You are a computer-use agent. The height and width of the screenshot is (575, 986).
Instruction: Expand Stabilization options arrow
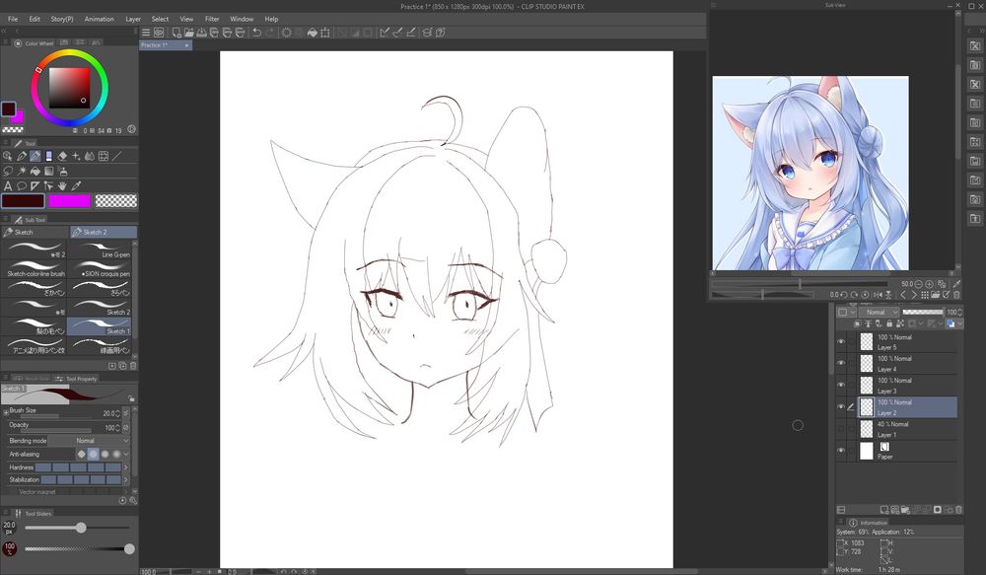point(126,479)
